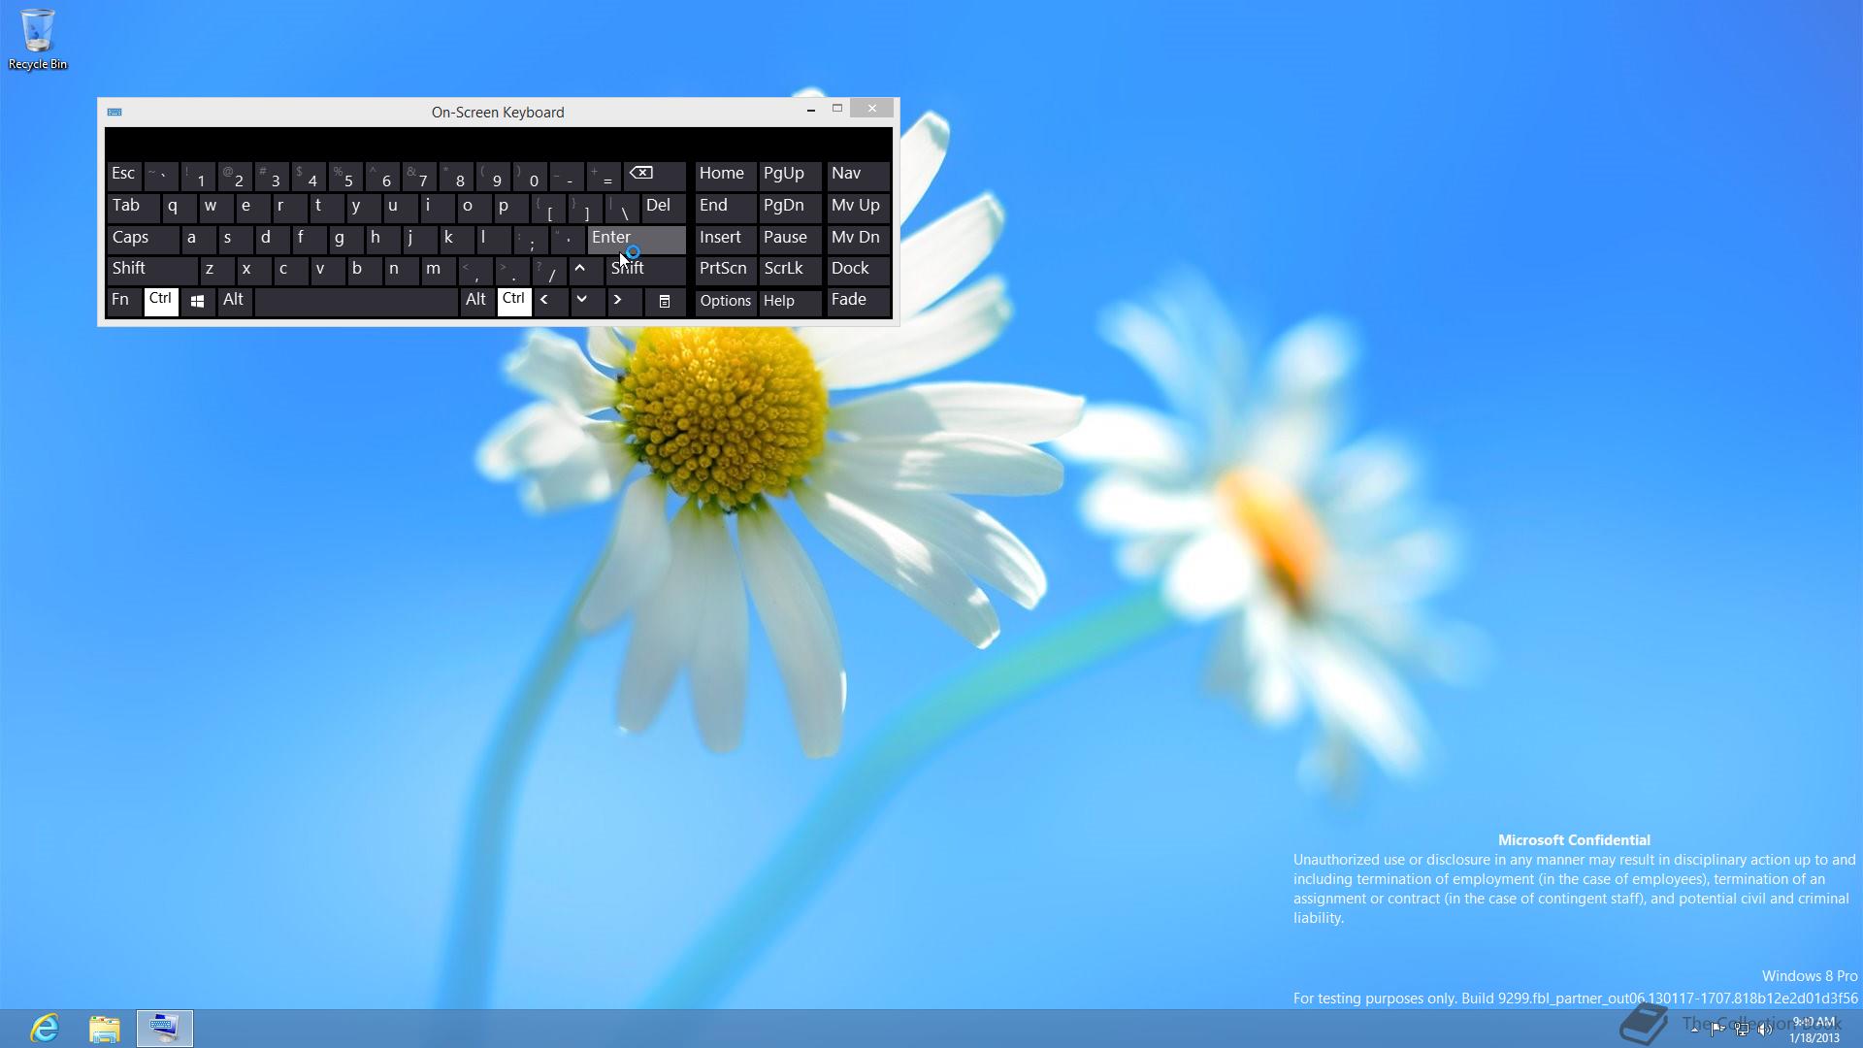Click the Insert key
Screen dimensions: 1863x1048
tap(726, 239)
